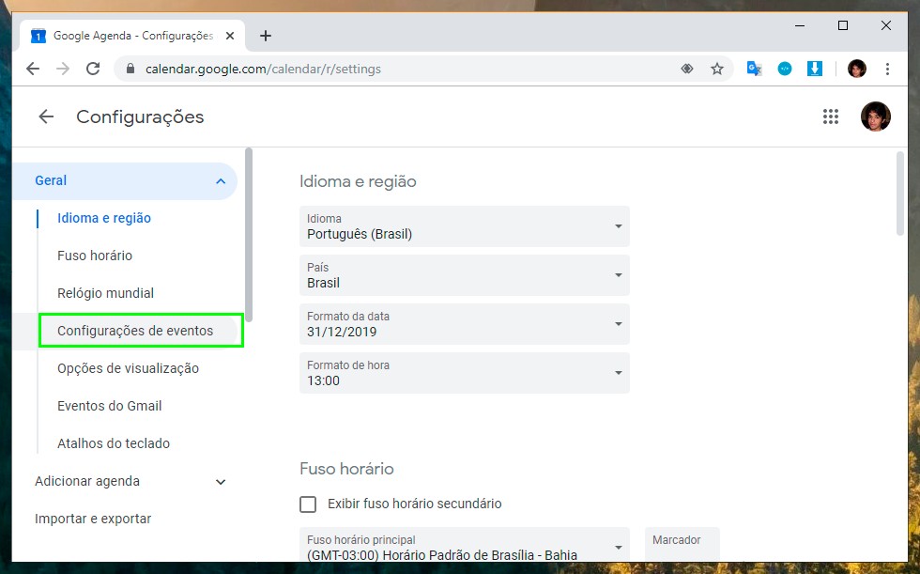Open Google Translate extension
Viewport: 920px width, 574px height.
click(754, 69)
